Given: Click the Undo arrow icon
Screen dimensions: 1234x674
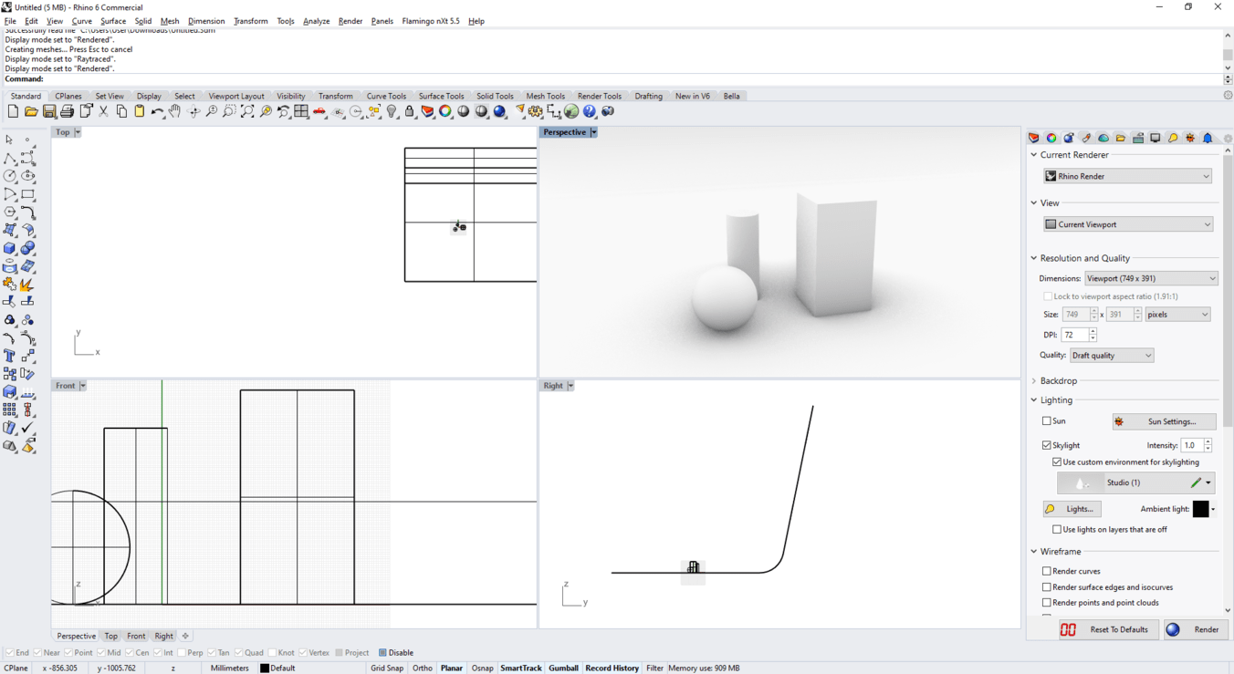Looking at the screenshot, I should (x=157, y=111).
